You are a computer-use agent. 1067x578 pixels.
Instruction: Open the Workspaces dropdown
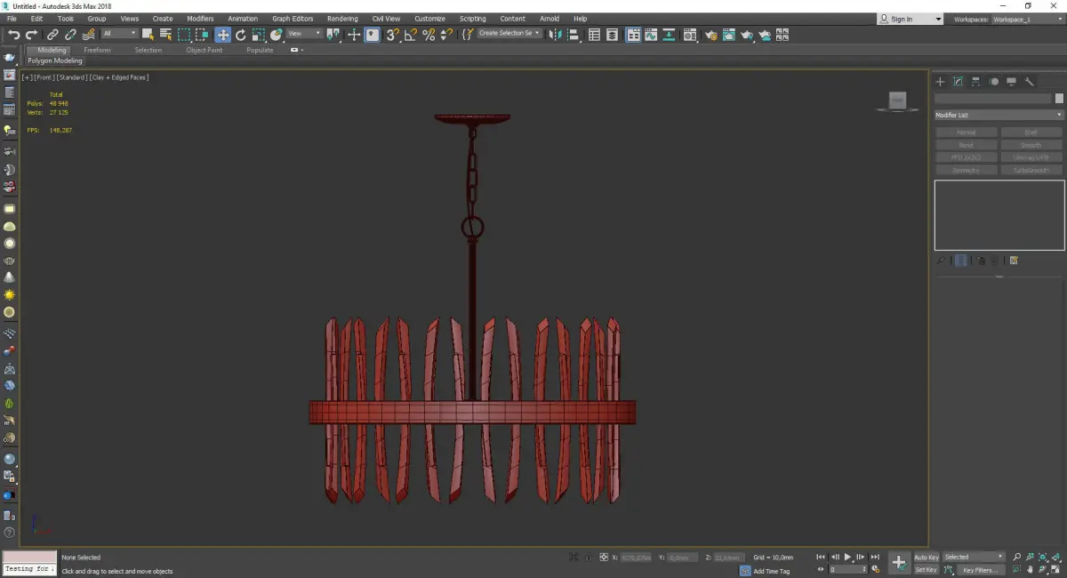point(1026,19)
